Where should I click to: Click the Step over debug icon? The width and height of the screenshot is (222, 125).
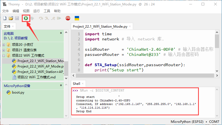click(41, 18)
